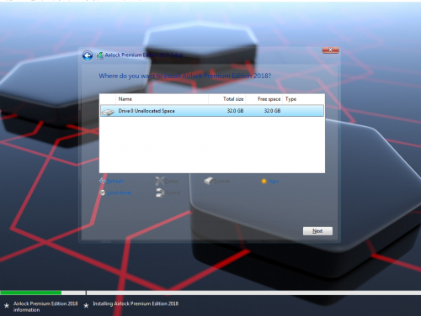Click the New star icon
This screenshot has width=421, height=316.
264,182
